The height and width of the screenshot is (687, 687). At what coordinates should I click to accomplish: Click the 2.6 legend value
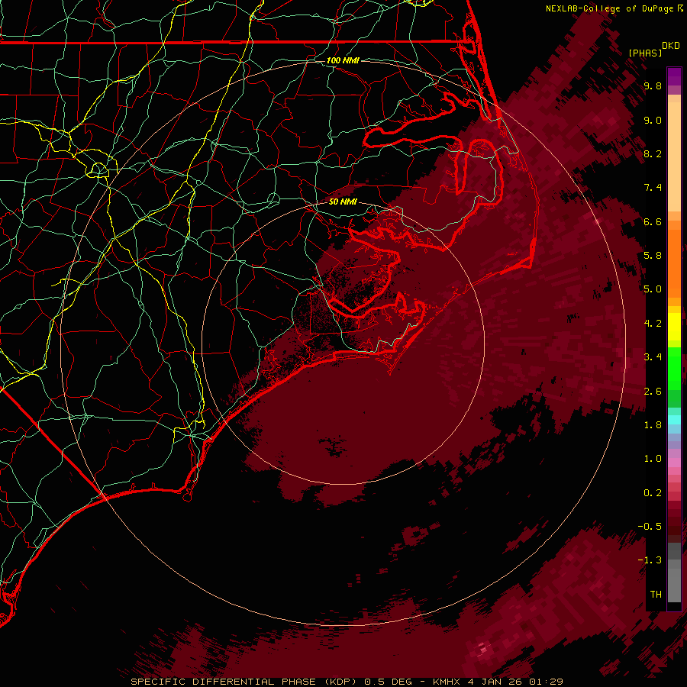(x=653, y=391)
